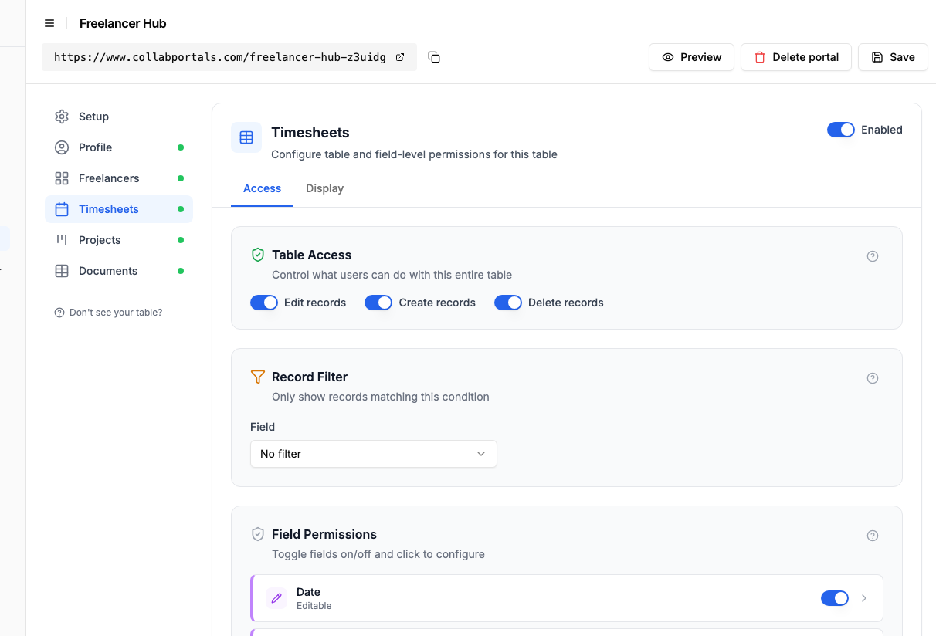
Task: Open the No filter field dropdown
Action: point(374,454)
